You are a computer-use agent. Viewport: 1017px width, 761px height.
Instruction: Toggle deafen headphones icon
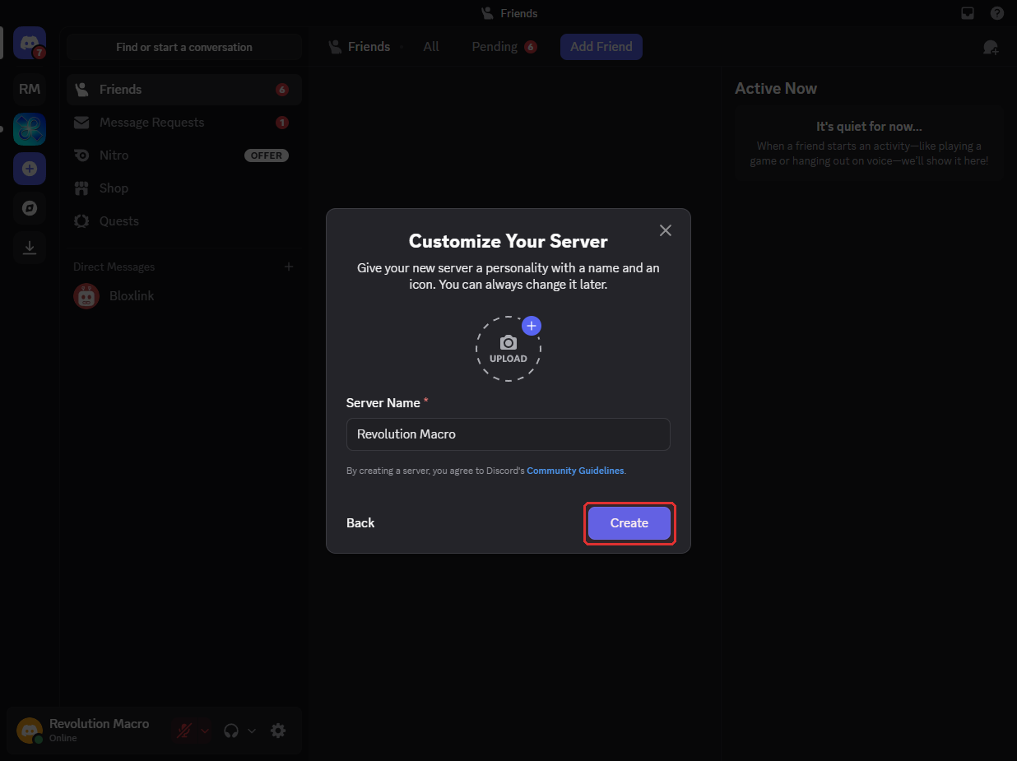(x=231, y=731)
